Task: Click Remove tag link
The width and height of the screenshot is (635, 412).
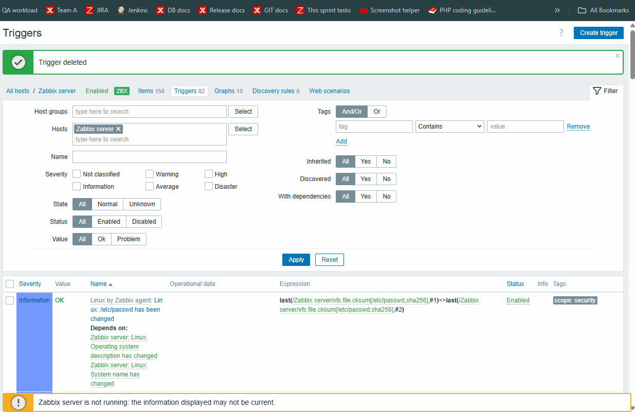Action: coord(578,127)
